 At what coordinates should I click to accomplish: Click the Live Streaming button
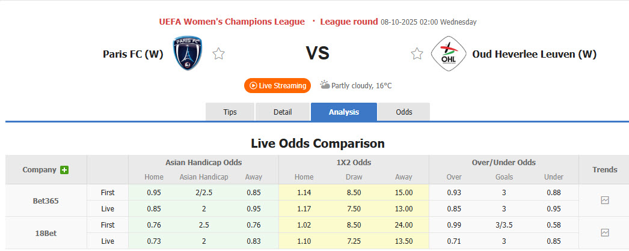click(x=277, y=86)
